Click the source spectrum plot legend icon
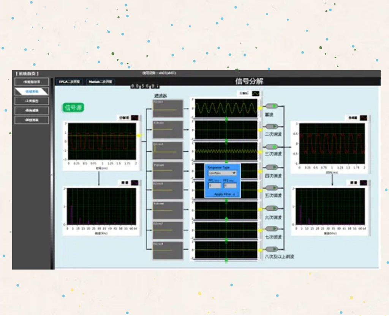The width and height of the screenshot is (389, 316). [134, 183]
